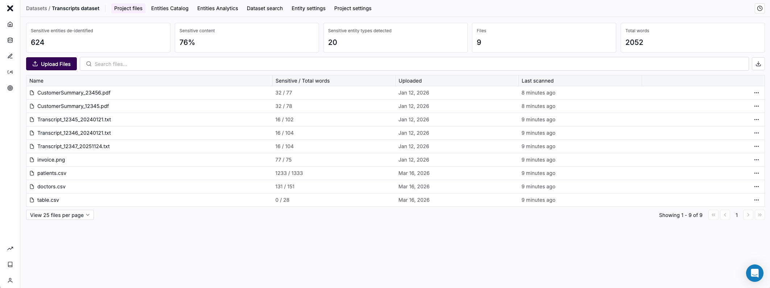Open the user profile icon in sidebar

click(x=10, y=280)
